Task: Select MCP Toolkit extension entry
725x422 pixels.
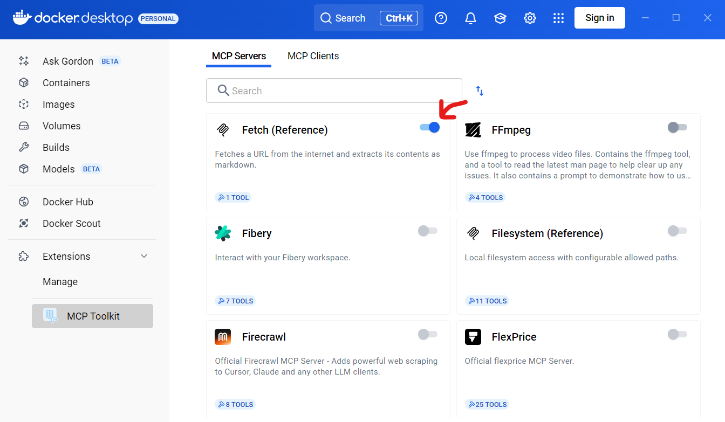Action: [92, 316]
